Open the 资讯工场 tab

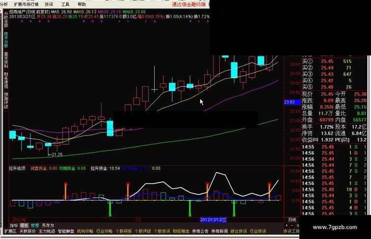(x=291, y=231)
